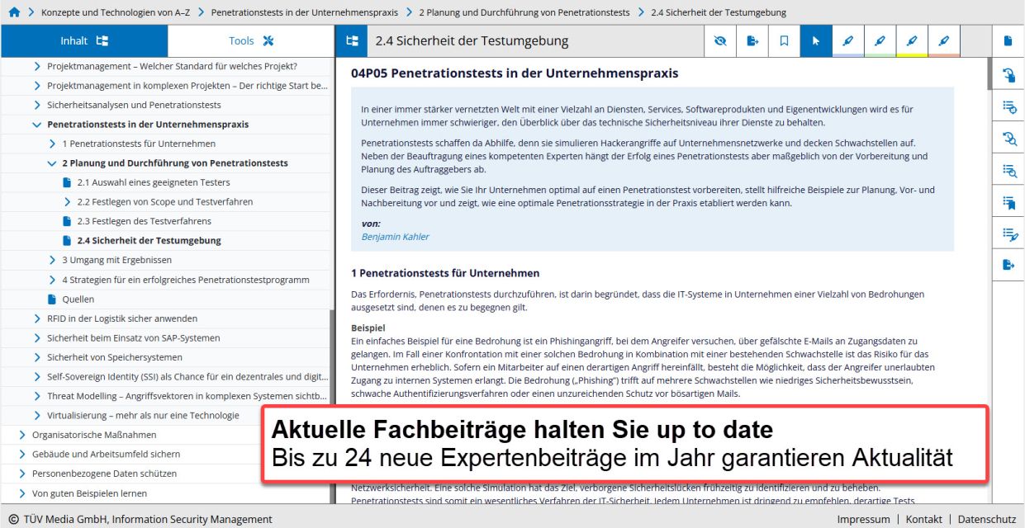Viewport: 1025px width, 528px height.
Task: Open '2.1 Auswahl eines geeigneten Testers'
Action: point(154,182)
